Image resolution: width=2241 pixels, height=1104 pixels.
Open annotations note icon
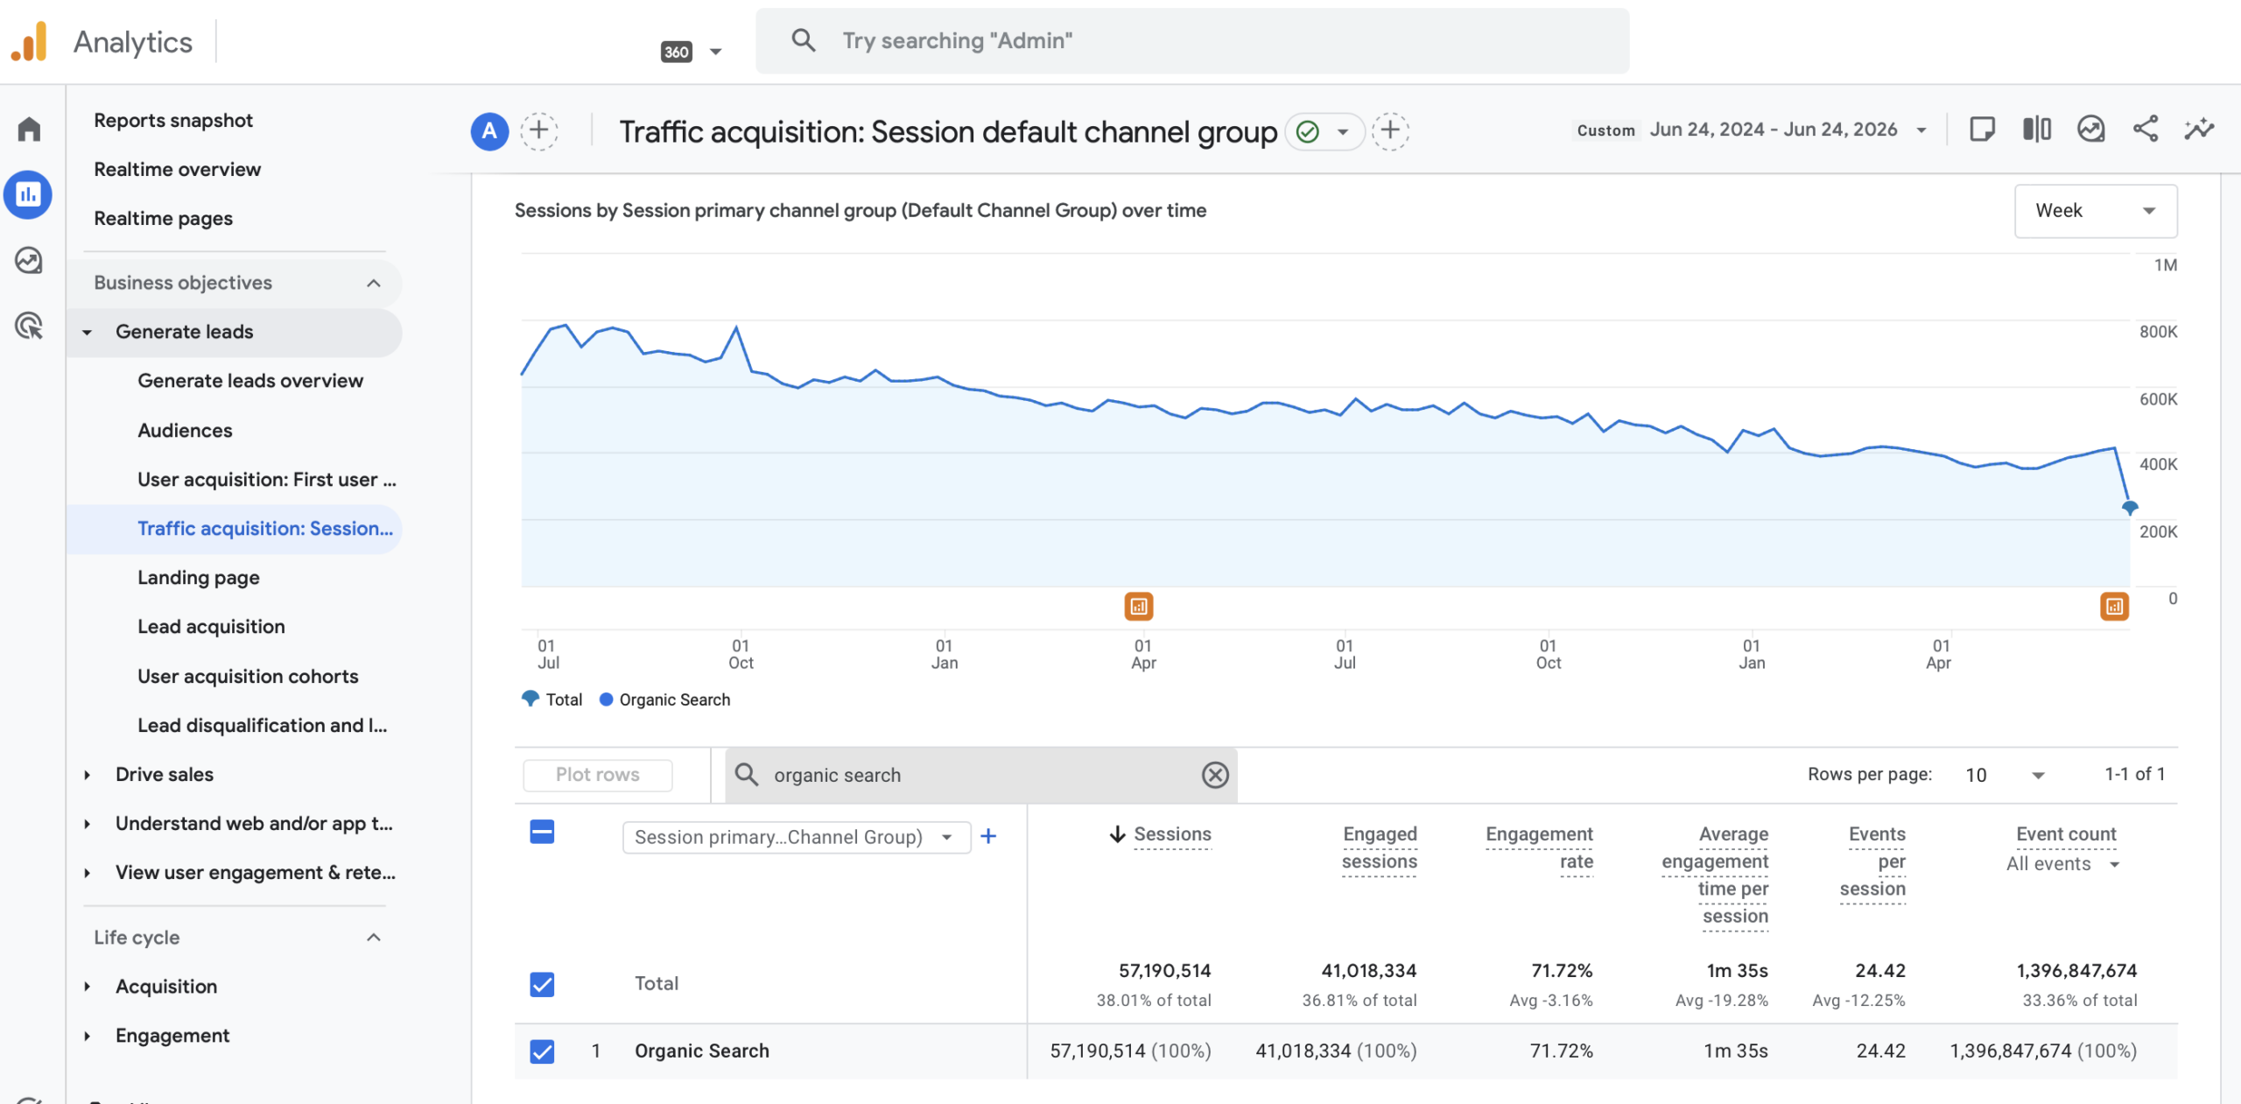[x=1982, y=130]
